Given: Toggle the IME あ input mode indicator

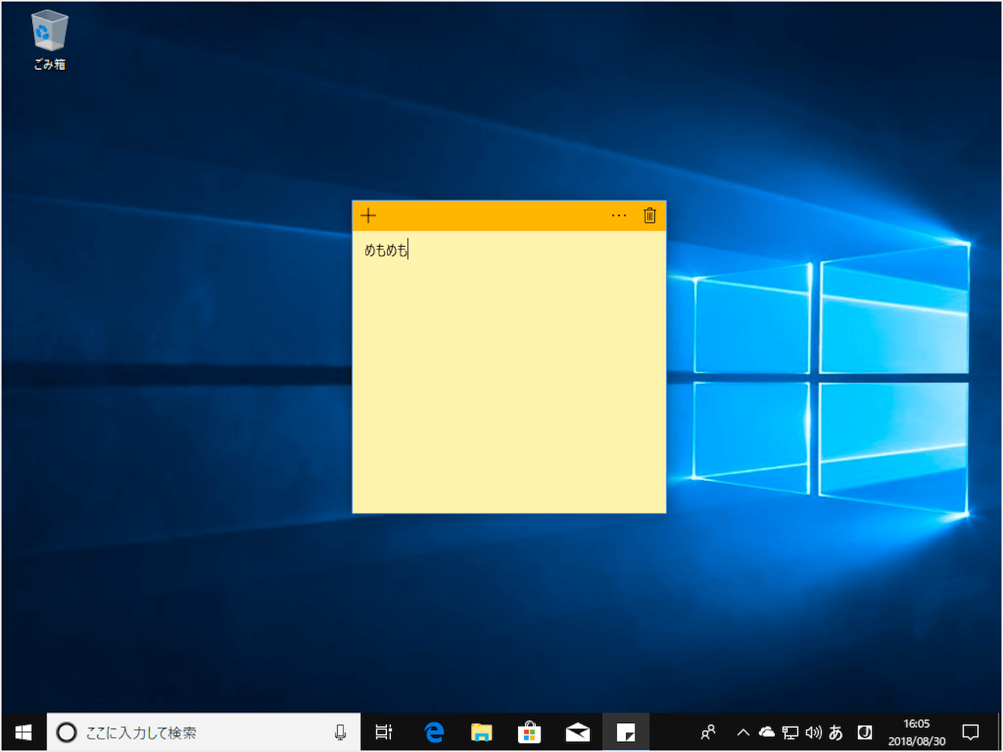Looking at the screenshot, I should click(x=836, y=732).
